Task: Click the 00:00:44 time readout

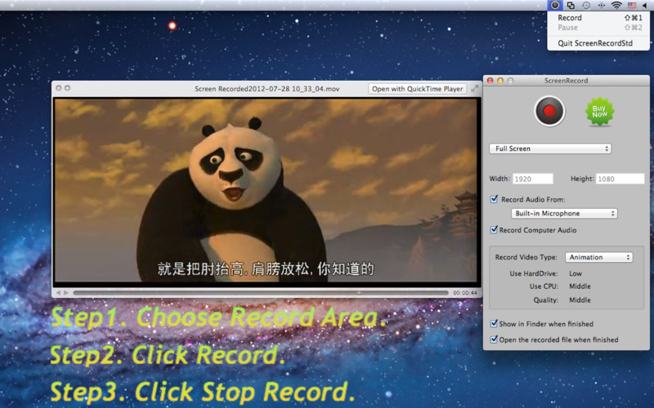Action: tap(465, 293)
